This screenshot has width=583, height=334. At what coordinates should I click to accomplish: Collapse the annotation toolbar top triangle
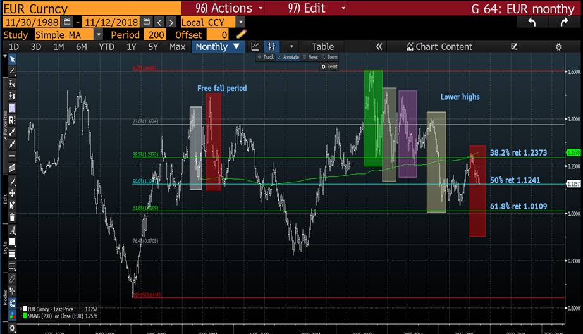(5, 56)
